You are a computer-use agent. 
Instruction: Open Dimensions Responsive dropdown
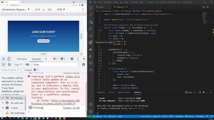16,10
